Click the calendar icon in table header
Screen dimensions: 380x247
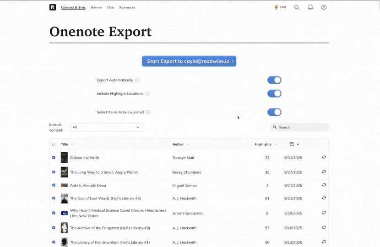[292, 144]
